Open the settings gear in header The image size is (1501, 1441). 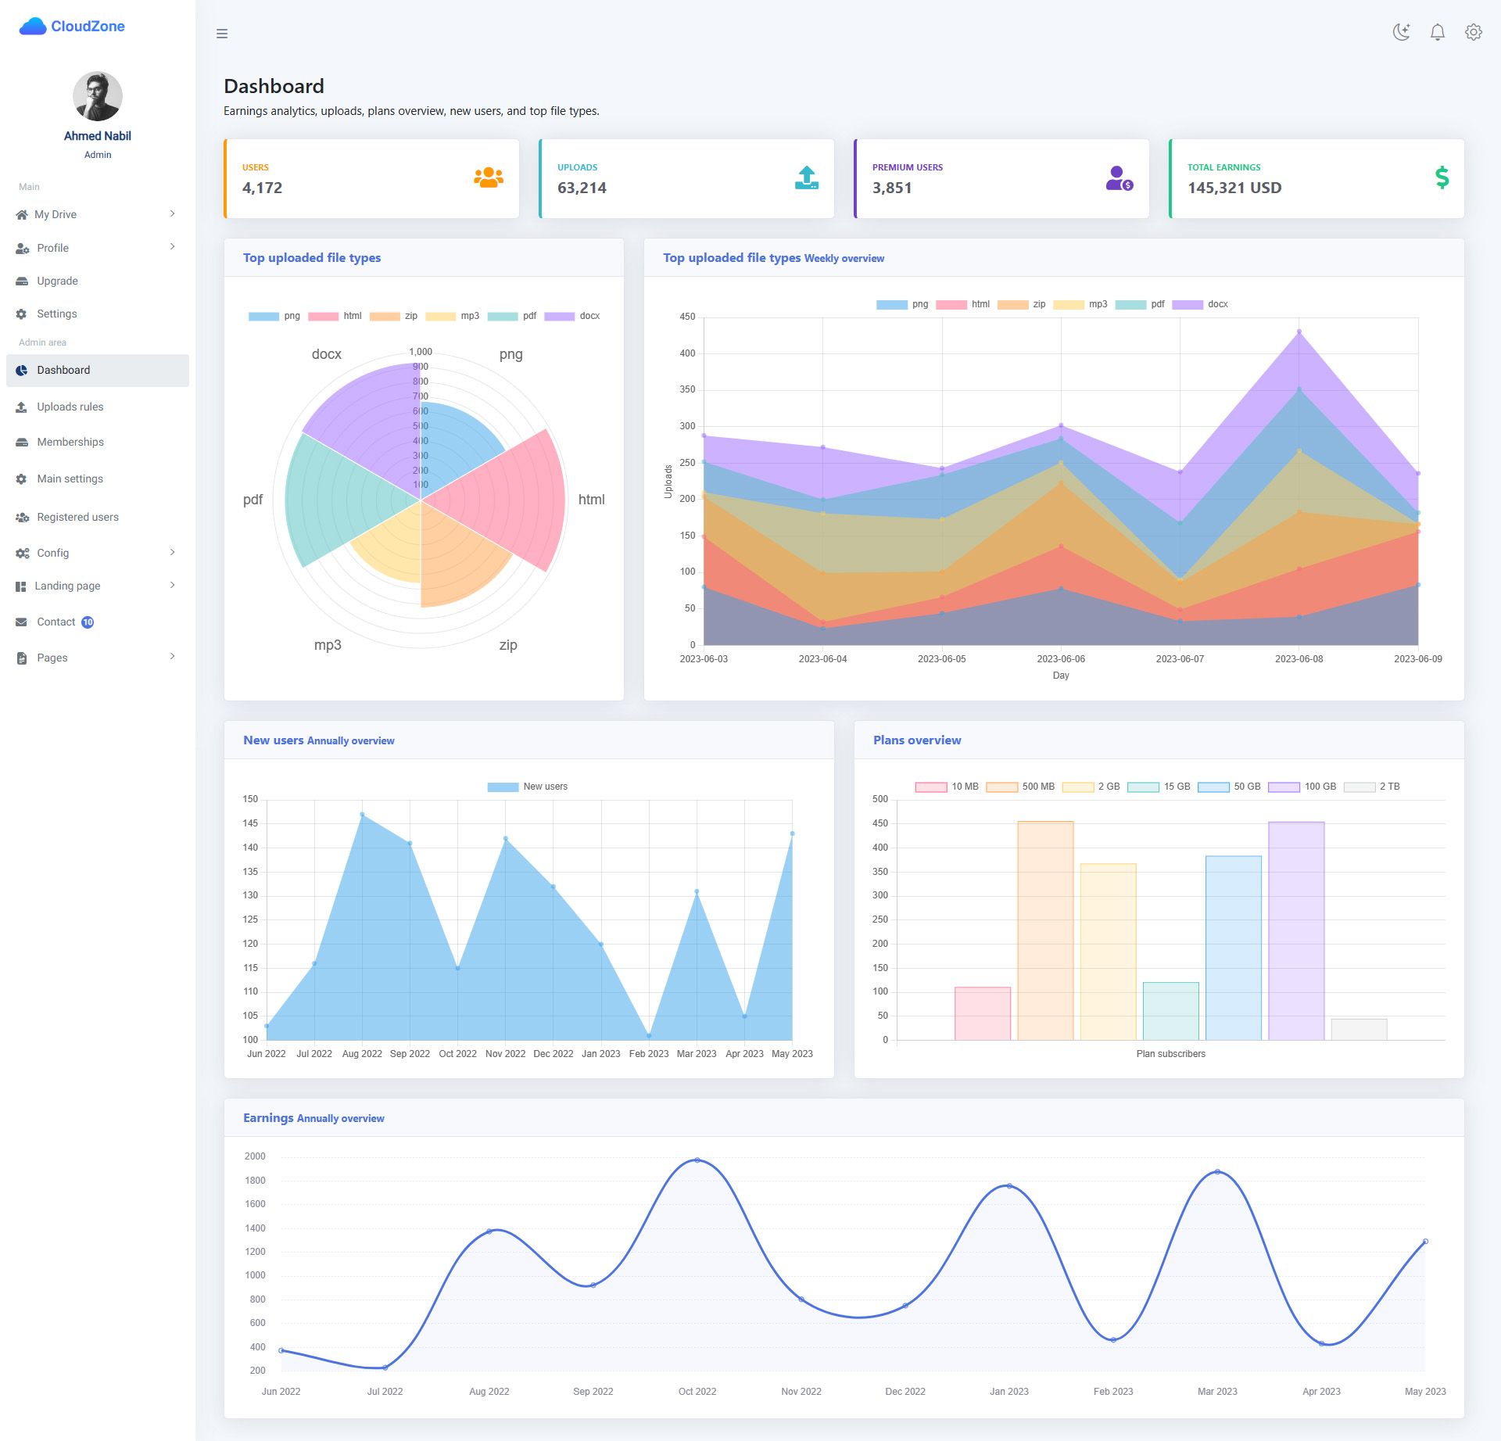1473,32
